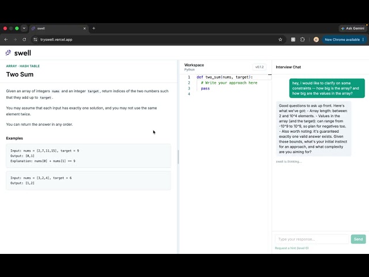Open a new tab with plus icon
This screenshot has height=277, width=369.
pos(93,28)
